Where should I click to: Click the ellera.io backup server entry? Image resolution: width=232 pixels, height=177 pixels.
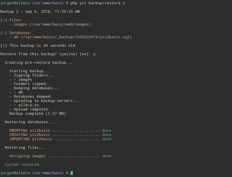click(x=29, y=105)
